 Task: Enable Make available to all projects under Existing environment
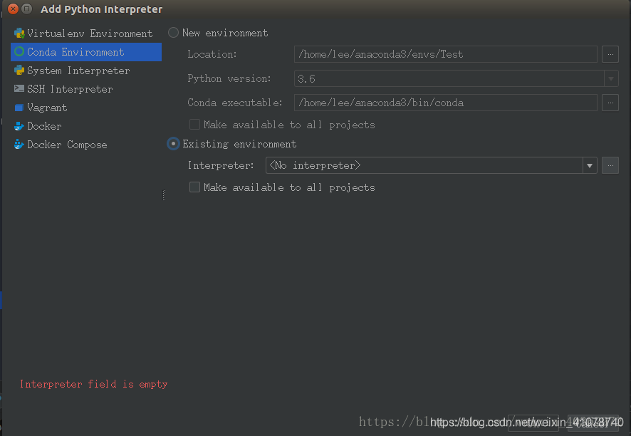click(194, 187)
